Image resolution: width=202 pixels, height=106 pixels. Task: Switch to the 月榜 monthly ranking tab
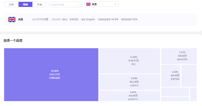(x=39, y=5)
